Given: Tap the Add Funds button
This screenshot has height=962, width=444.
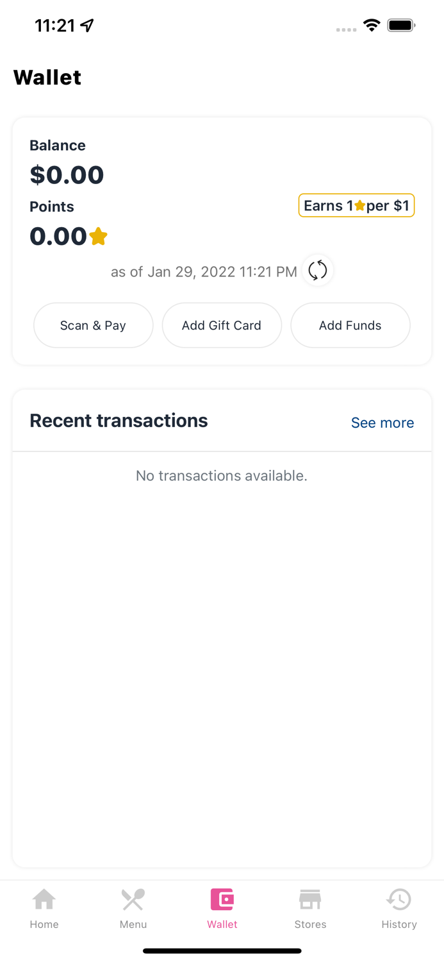Looking at the screenshot, I should pyautogui.click(x=350, y=325).
